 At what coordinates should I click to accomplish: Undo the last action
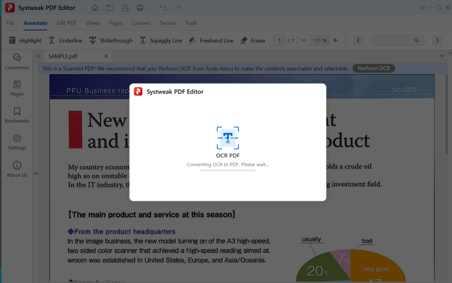163,8
